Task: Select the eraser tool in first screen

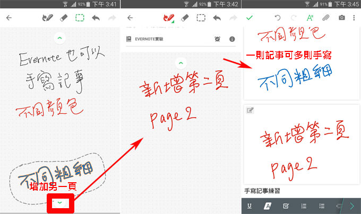Action: (64, 18)
